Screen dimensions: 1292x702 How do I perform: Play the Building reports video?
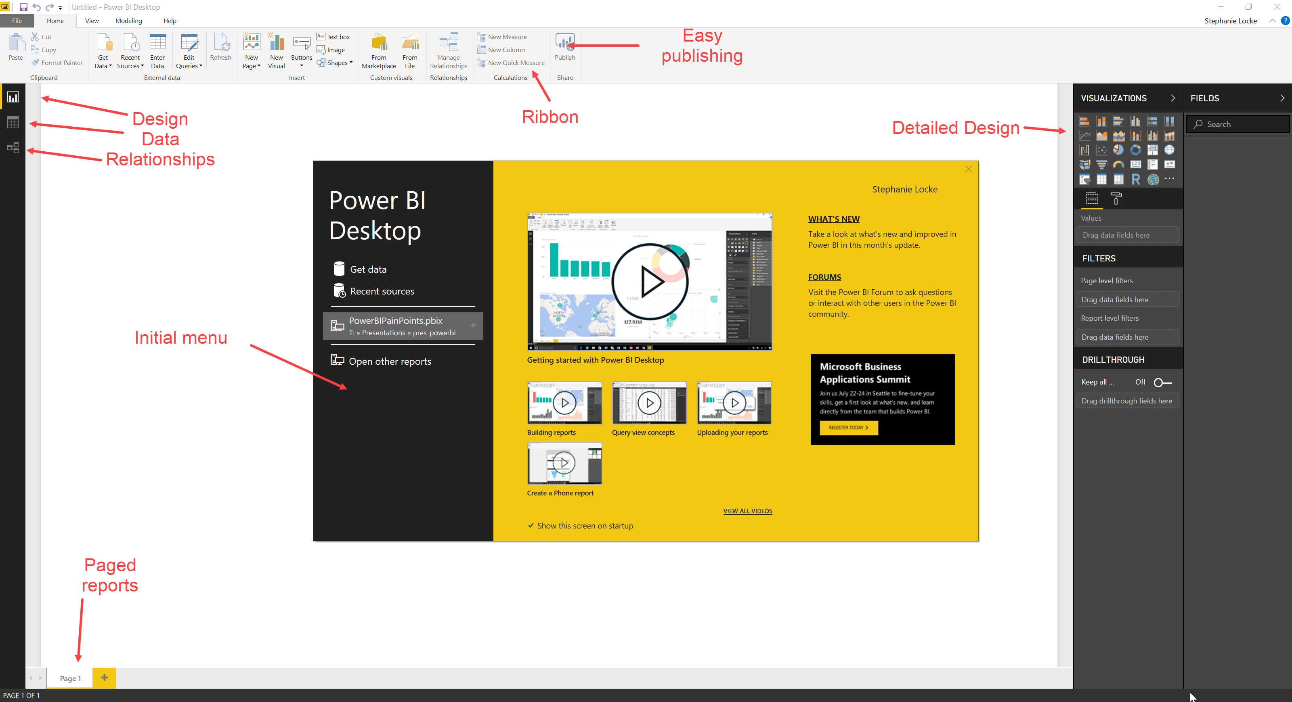point(564,403)
